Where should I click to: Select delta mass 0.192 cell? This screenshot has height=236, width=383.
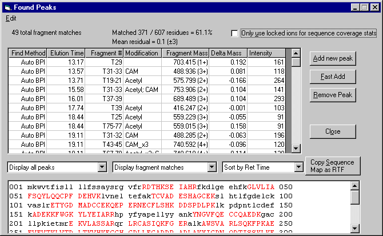228,62
